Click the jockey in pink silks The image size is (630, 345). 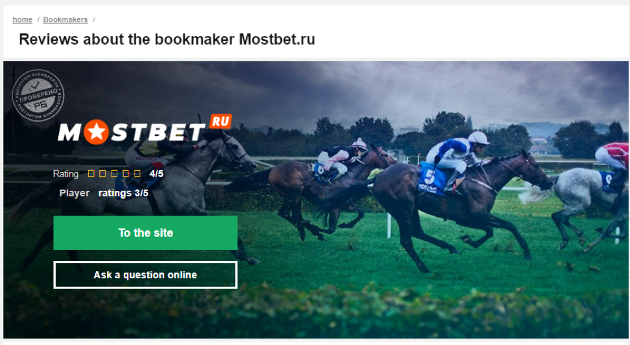point(342,155)
